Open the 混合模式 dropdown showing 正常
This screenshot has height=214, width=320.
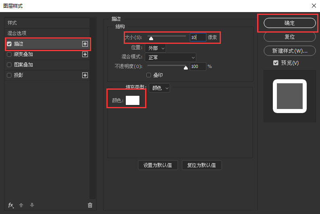coord(170,58)
